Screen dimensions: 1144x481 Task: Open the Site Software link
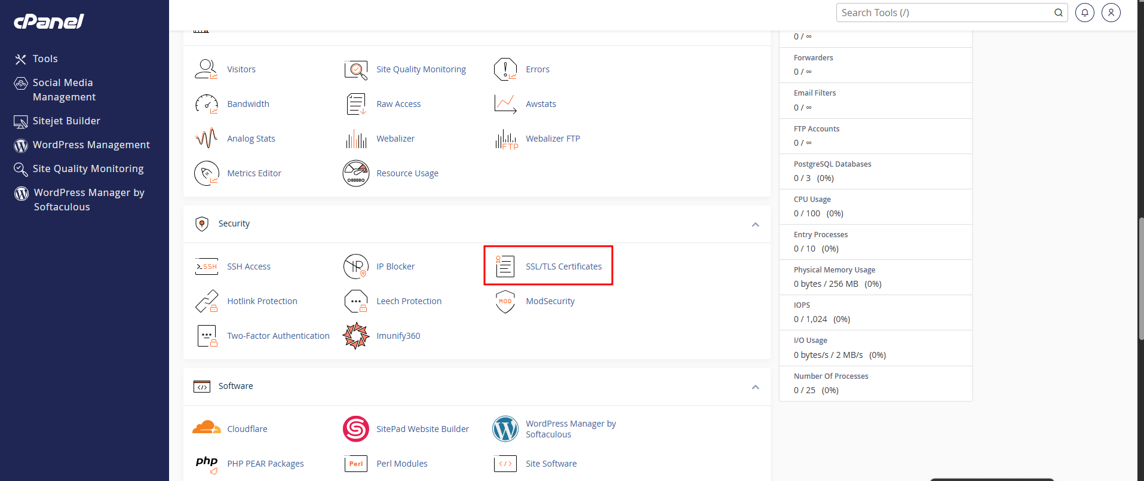pos(551,464)
